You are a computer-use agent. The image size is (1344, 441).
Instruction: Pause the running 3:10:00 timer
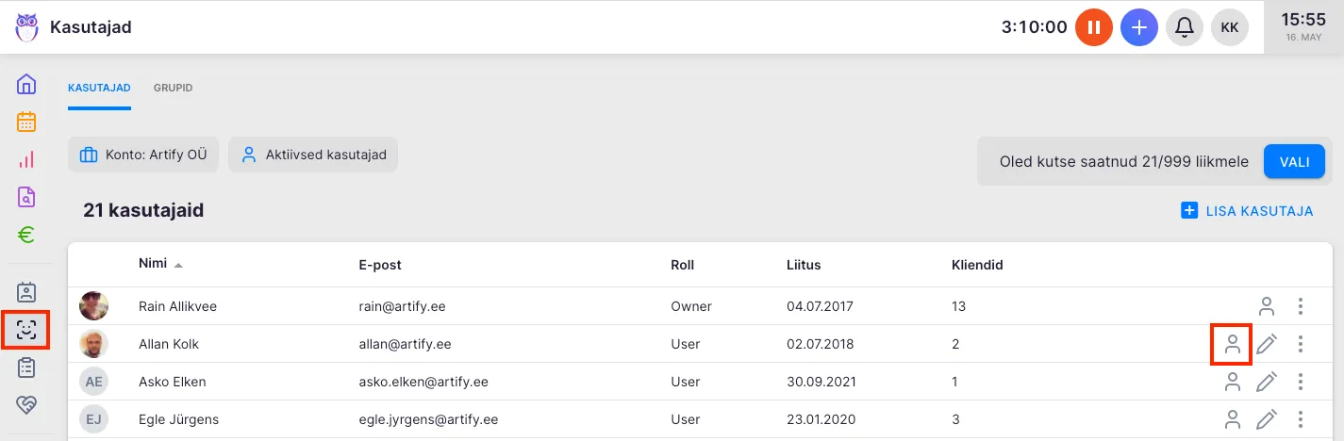click(x=1094, y=27)
